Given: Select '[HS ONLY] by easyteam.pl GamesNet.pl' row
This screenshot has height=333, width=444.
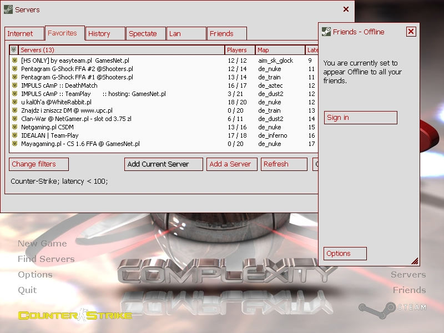Looking at the screenshot, I should [164, 60].
